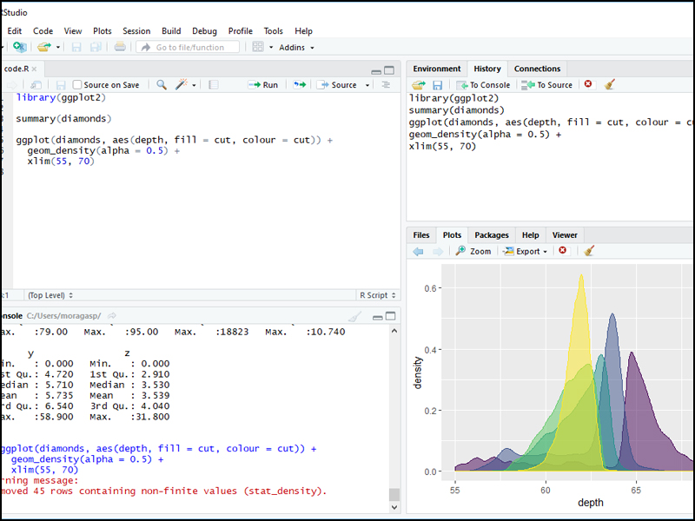
Task: Clear all history with the broom icon
Action: click(x=610, y=84)
